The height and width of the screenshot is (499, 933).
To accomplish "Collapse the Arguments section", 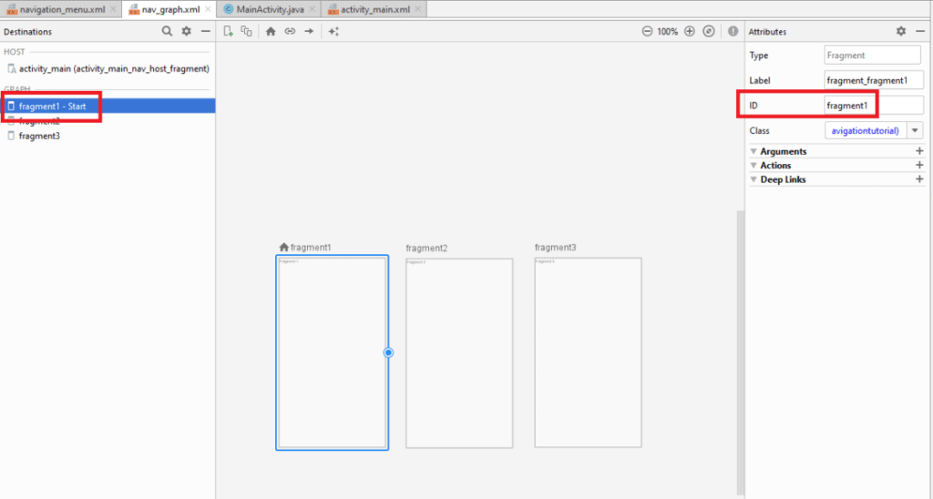I will tap(754, 151).
